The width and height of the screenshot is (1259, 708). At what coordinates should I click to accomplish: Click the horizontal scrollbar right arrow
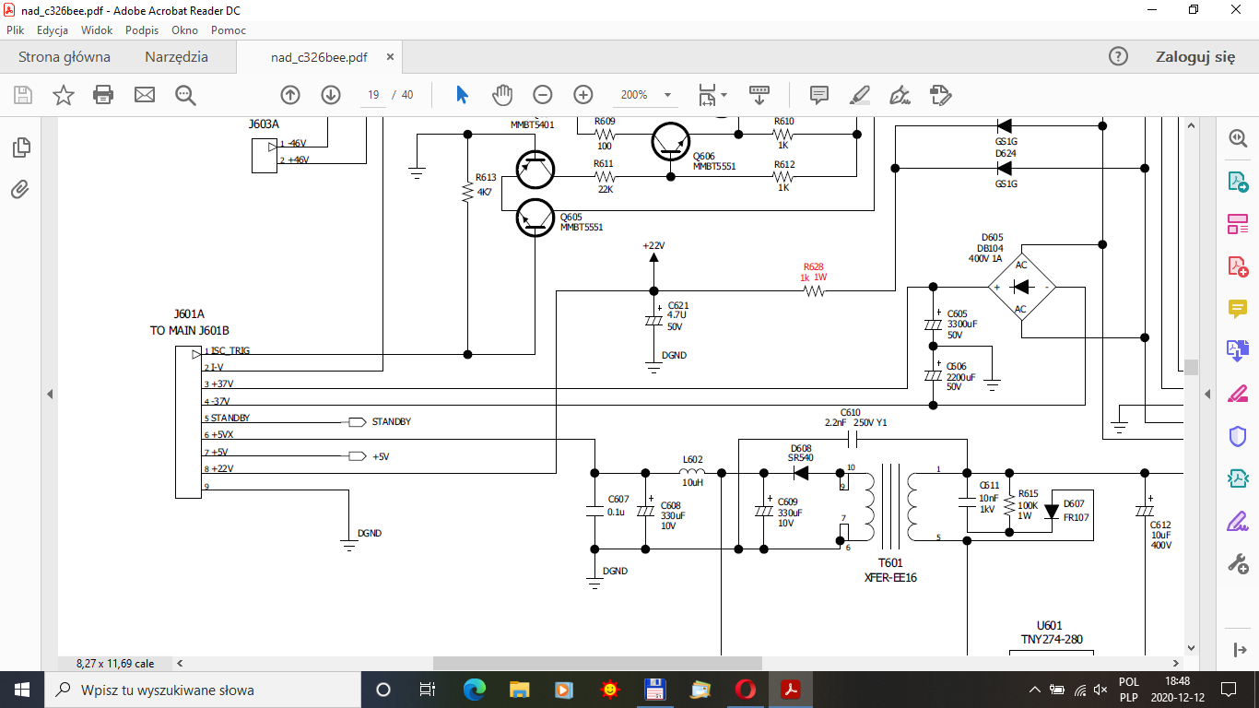click(1177, 663)
